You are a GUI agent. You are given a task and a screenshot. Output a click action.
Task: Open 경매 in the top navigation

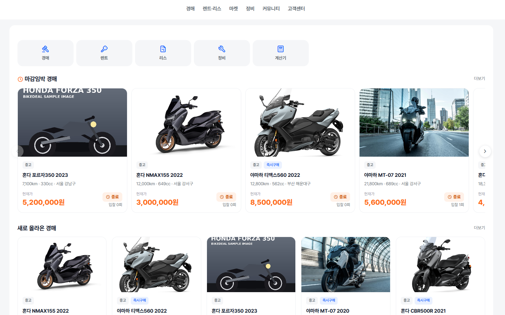click(191, 9)
